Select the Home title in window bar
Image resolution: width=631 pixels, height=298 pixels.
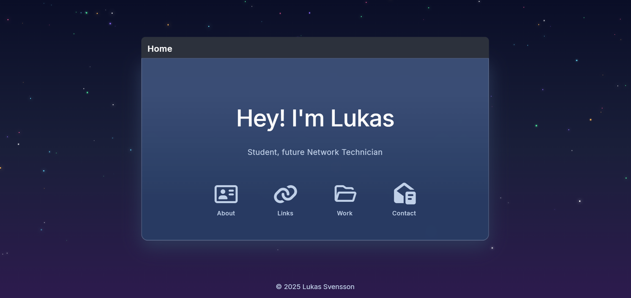click(x=160, y=48)
